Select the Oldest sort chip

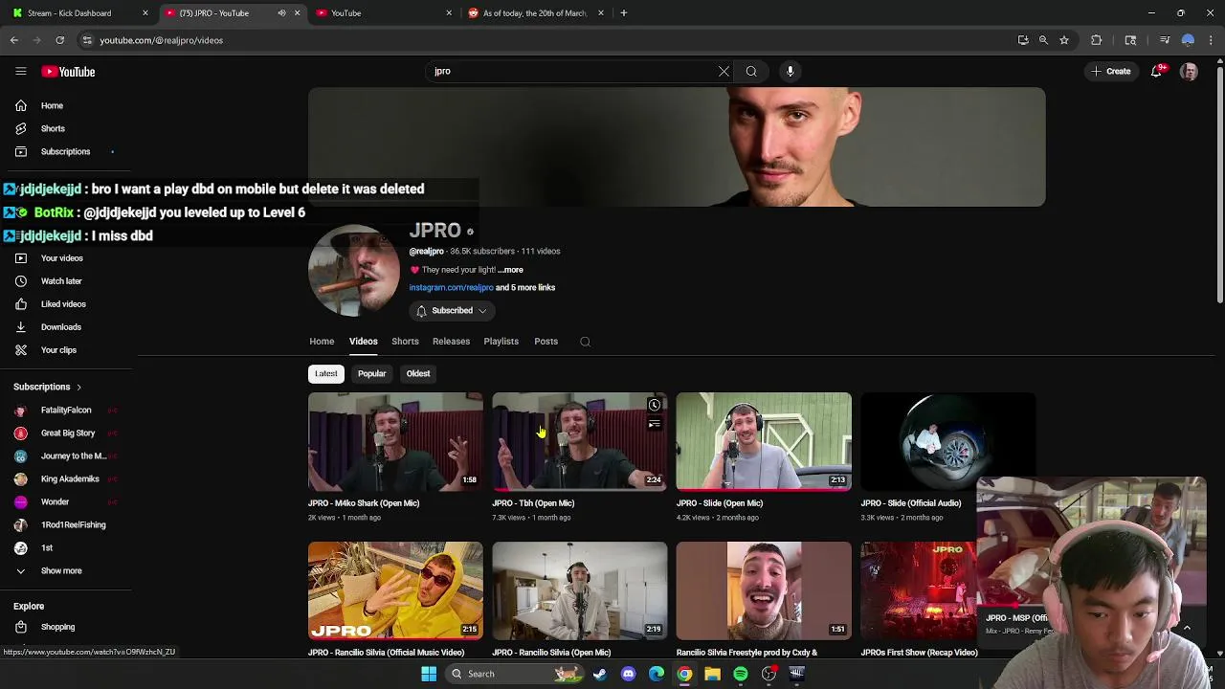coord(418,374)
